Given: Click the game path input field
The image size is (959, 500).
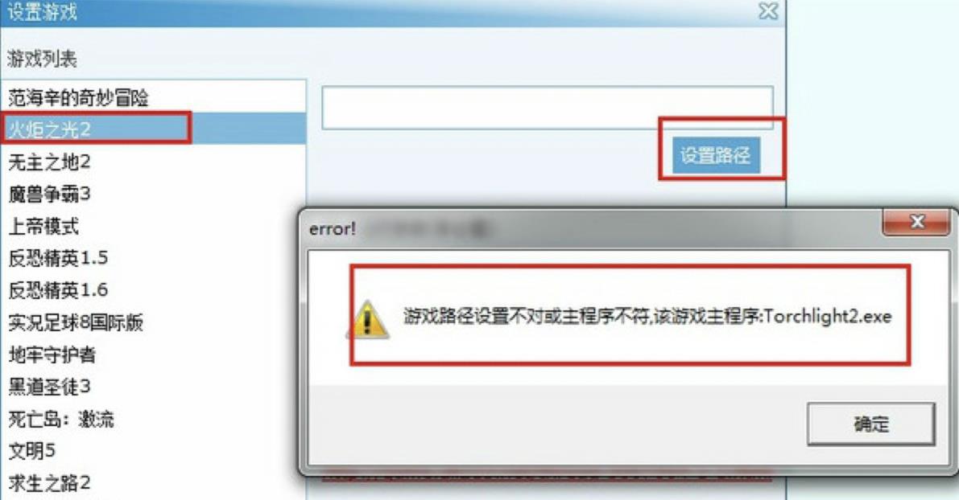Looking at the screenshot, I should [x=548, y=108].
